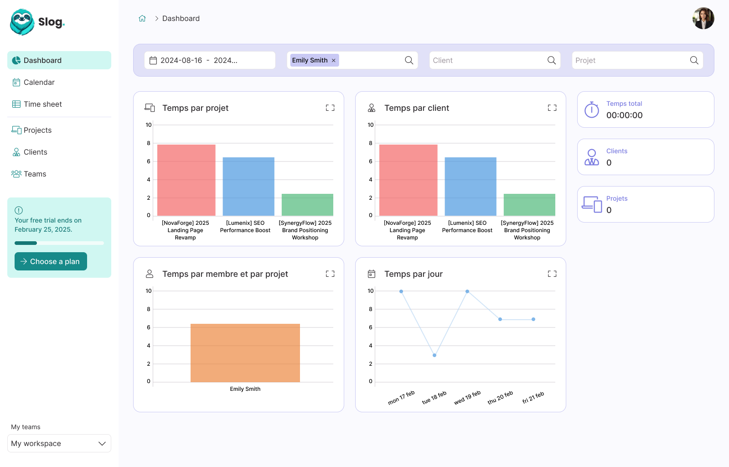
Task: Open the user profile avatar
Action: [x=703, y=19]
